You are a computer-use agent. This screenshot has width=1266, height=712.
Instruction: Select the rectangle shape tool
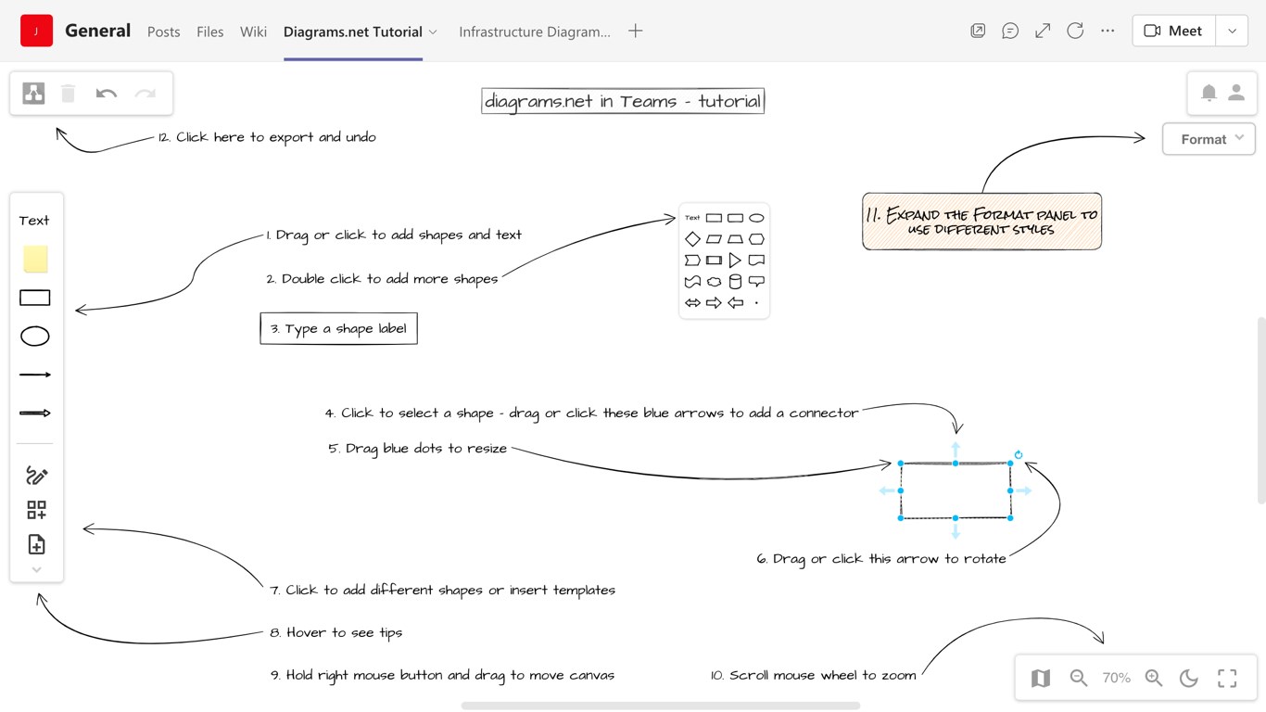pos(35,298)
